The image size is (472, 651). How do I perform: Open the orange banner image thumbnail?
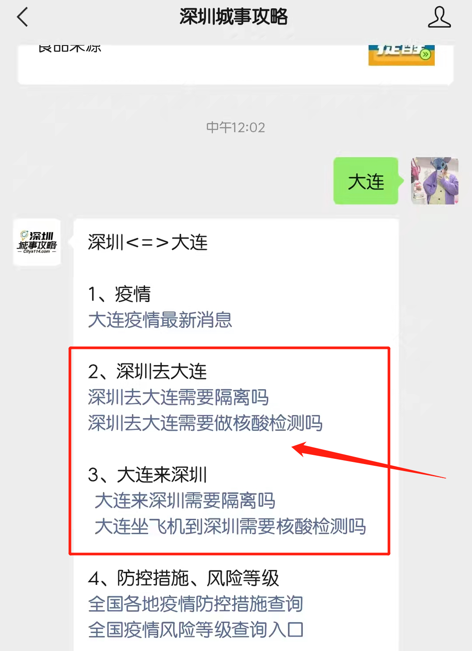coord(401,55)
